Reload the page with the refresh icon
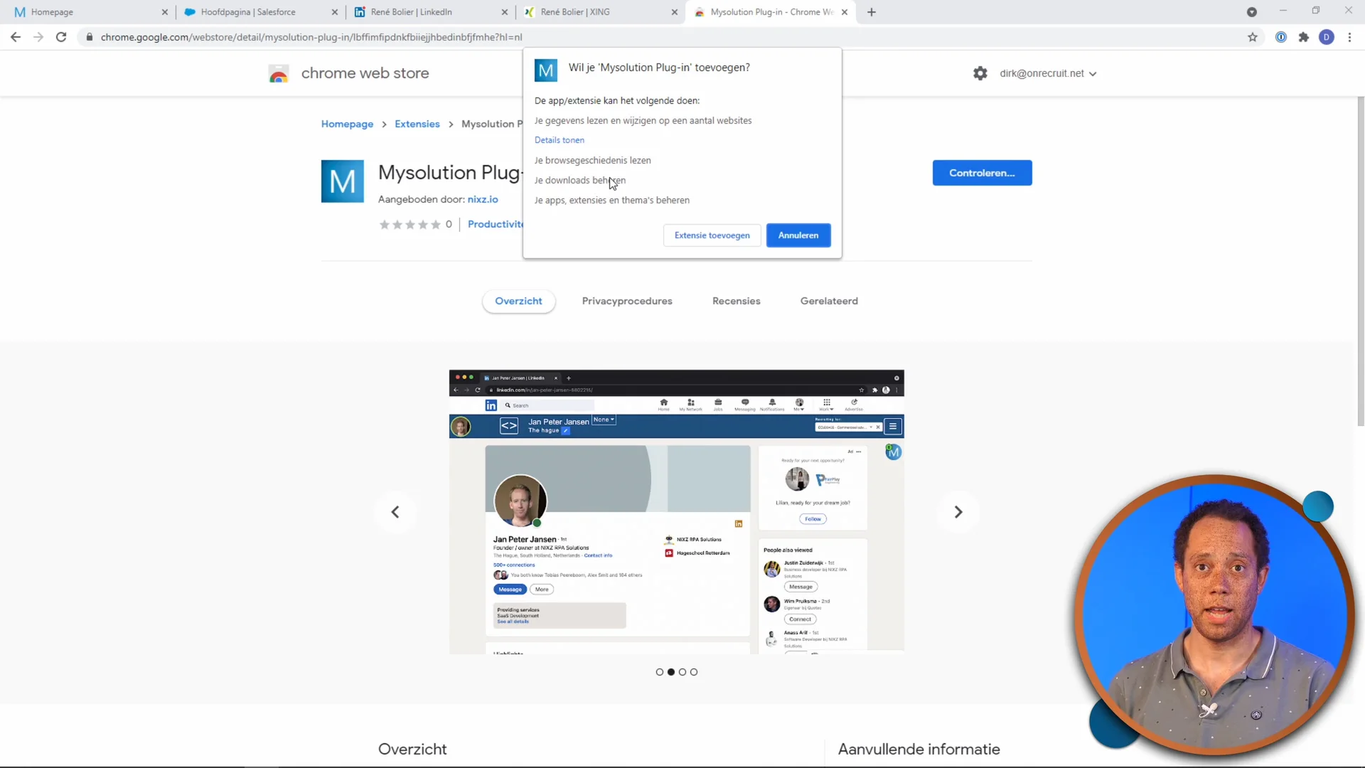This screenshot has height=768, width=1365. [x=61, y=37]
